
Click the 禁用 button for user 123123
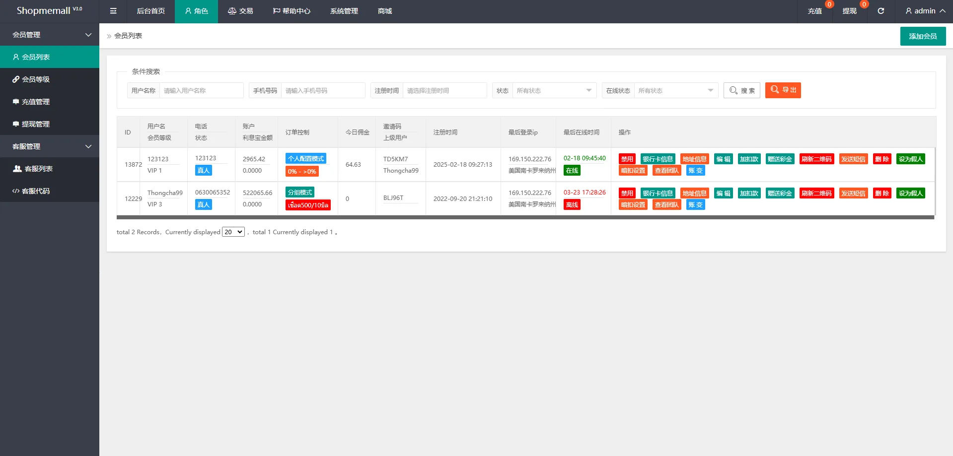point(627,159)
